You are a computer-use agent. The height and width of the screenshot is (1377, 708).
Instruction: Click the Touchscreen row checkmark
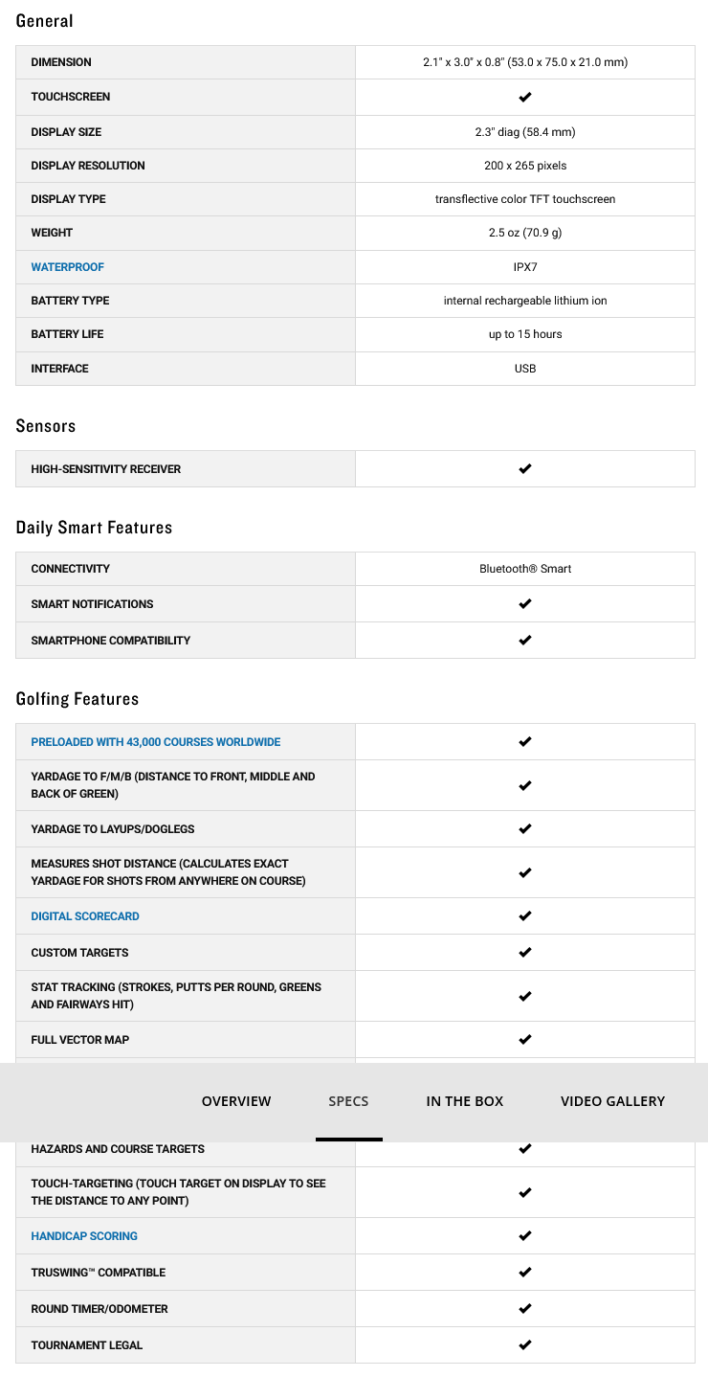coord(524,97)
